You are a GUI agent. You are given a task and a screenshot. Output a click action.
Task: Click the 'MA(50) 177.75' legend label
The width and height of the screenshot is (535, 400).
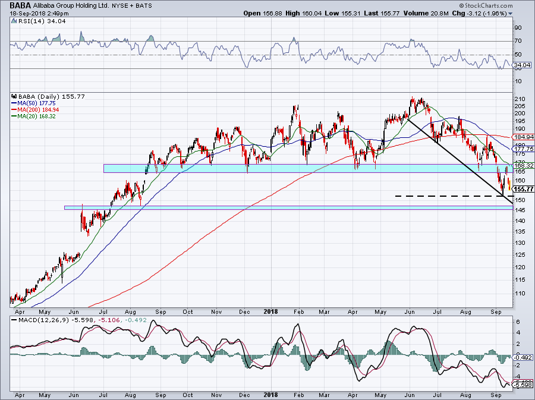click(x=36, y=103)
